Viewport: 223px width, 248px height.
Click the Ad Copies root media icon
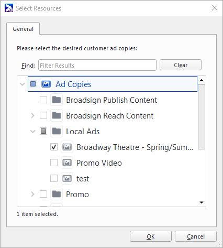46,84
